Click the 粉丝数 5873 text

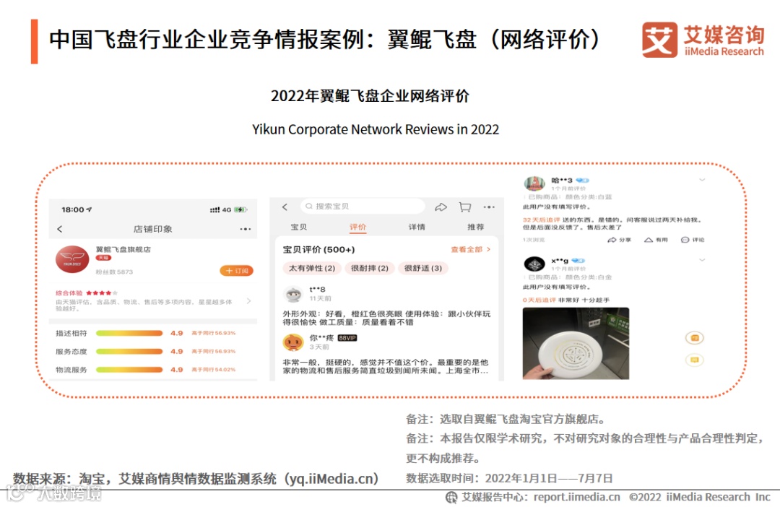(114, 272)
